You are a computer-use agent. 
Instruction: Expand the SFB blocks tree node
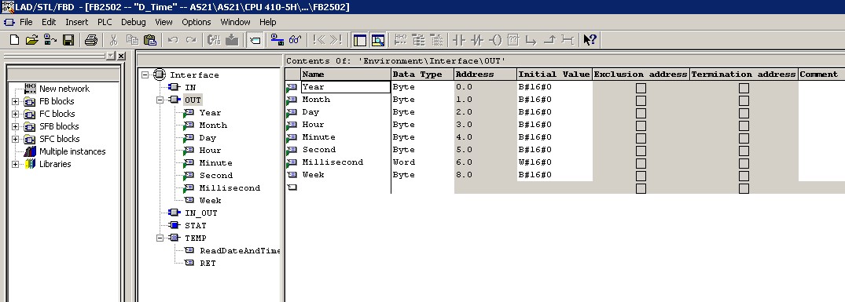tap(15, 126)
